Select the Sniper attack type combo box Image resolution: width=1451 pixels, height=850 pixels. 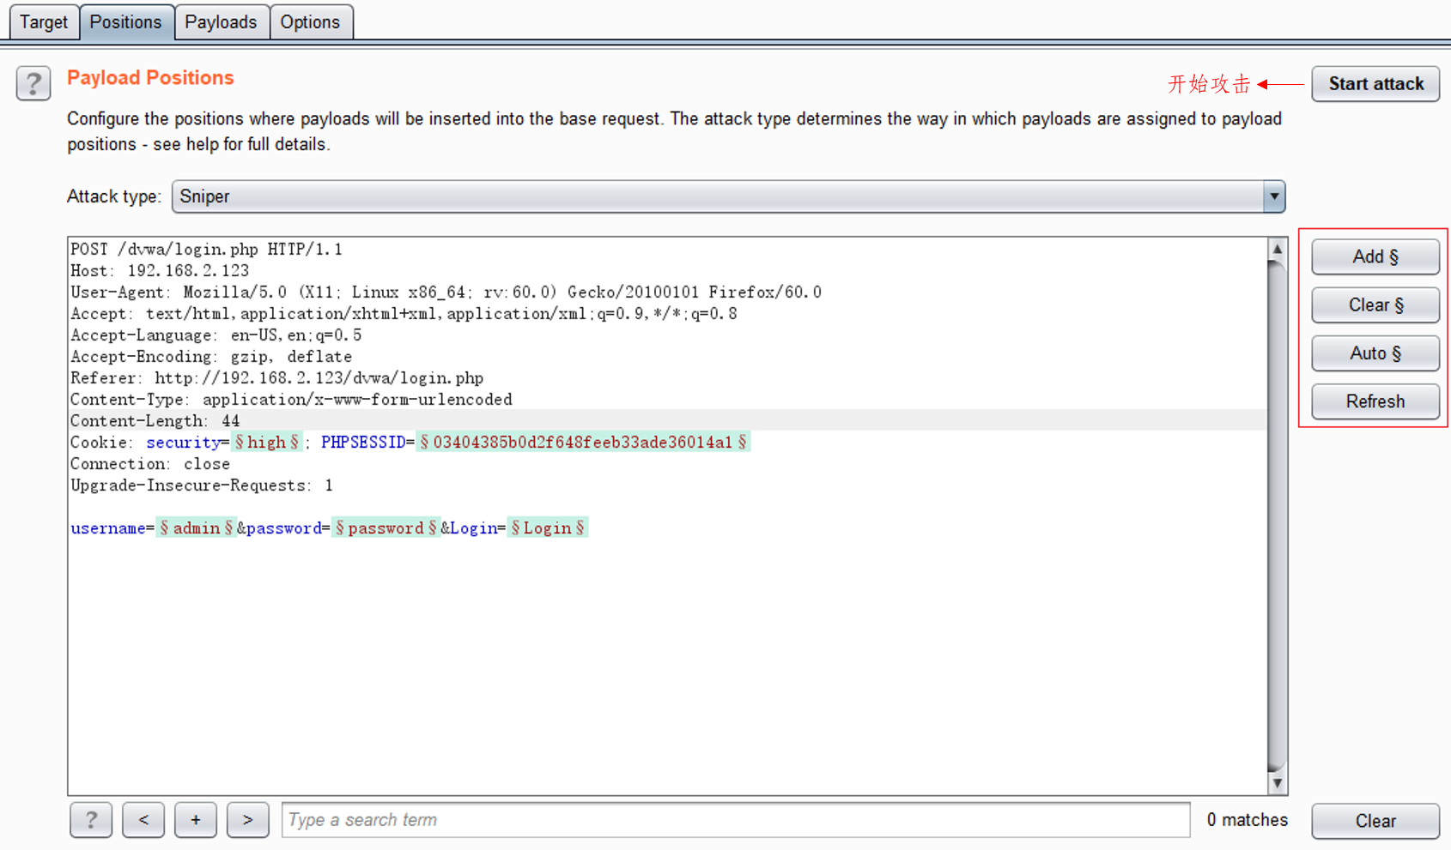click(717, 196)
